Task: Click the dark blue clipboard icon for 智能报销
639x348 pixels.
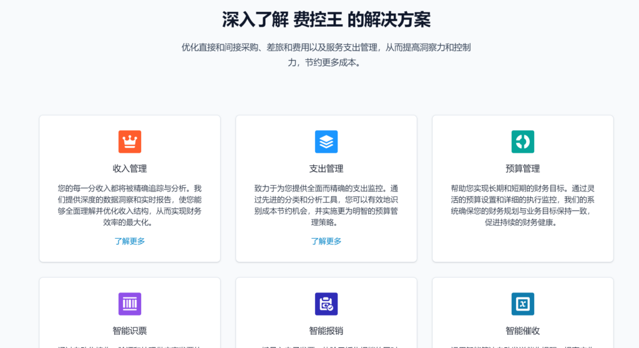Action: (326, 304)
